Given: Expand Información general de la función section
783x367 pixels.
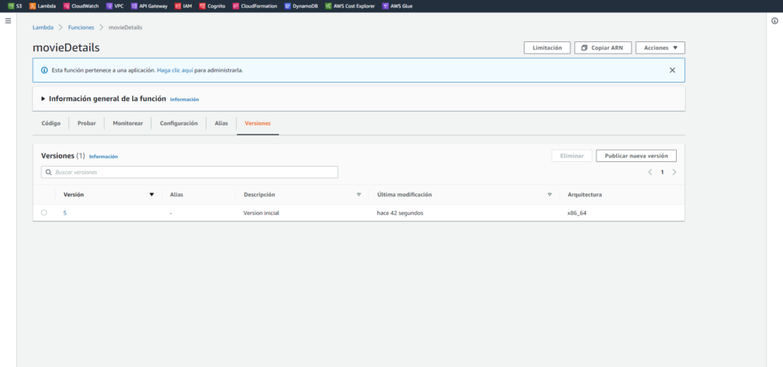Looking at the screenshot, I should [x=43, y=99].
